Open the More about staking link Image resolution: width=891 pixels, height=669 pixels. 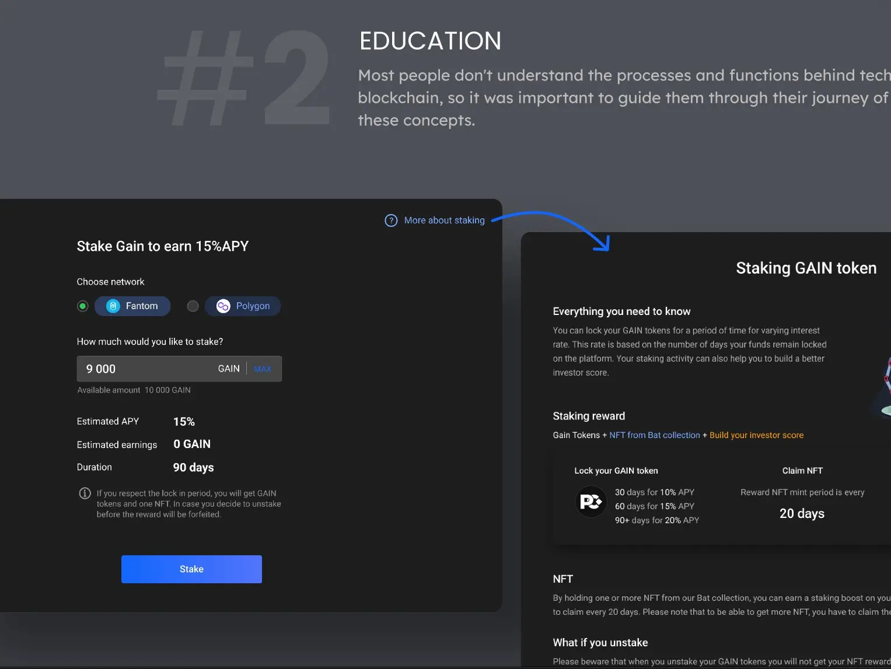pos(444,220)
